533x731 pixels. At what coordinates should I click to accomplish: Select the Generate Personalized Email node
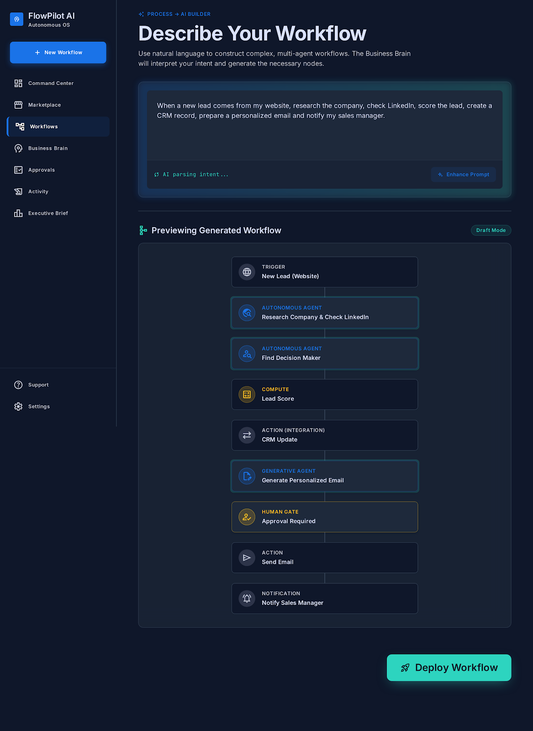pyautogui.click(x=325, y=476)
